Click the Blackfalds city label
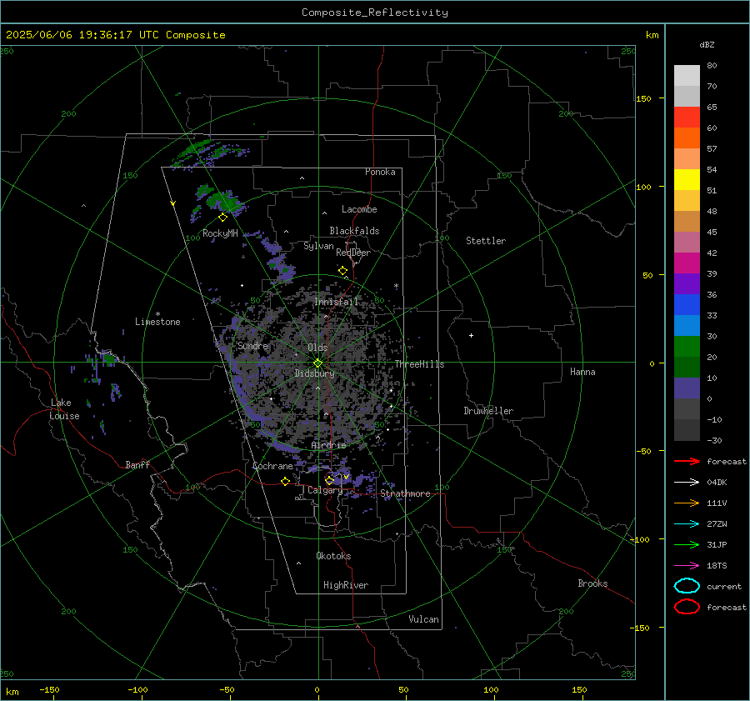 pos(354,231)
